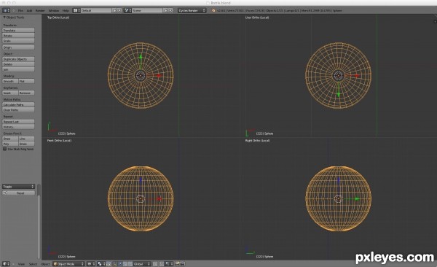437x267 pixels.
Task: Click the Blender logo in info header
Action: 213,10
